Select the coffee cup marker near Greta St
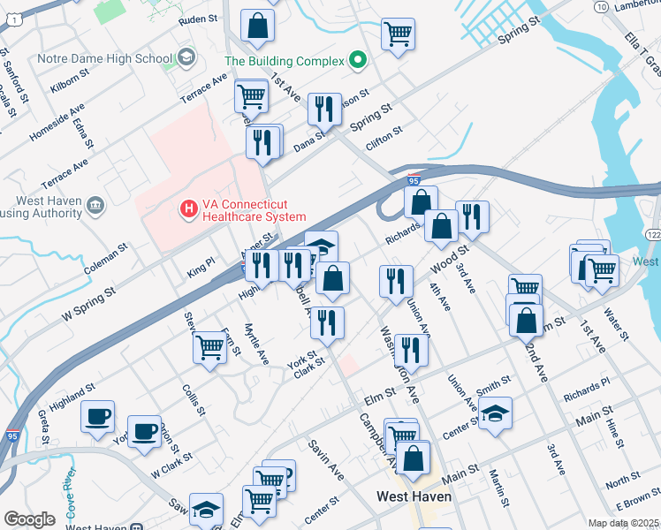Screen dimensions: 661x530 click(97, 420)
